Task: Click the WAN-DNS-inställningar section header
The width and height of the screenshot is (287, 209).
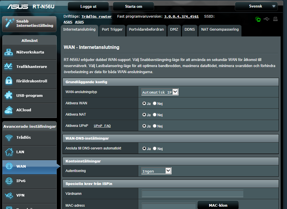Action: (171, 138)
